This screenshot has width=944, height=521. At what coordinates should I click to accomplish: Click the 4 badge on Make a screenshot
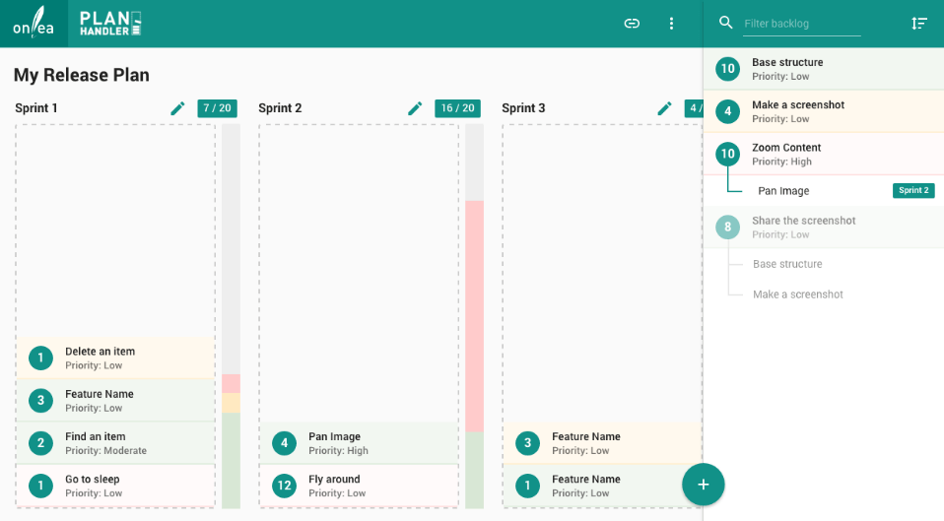click(x=727, y=111)
